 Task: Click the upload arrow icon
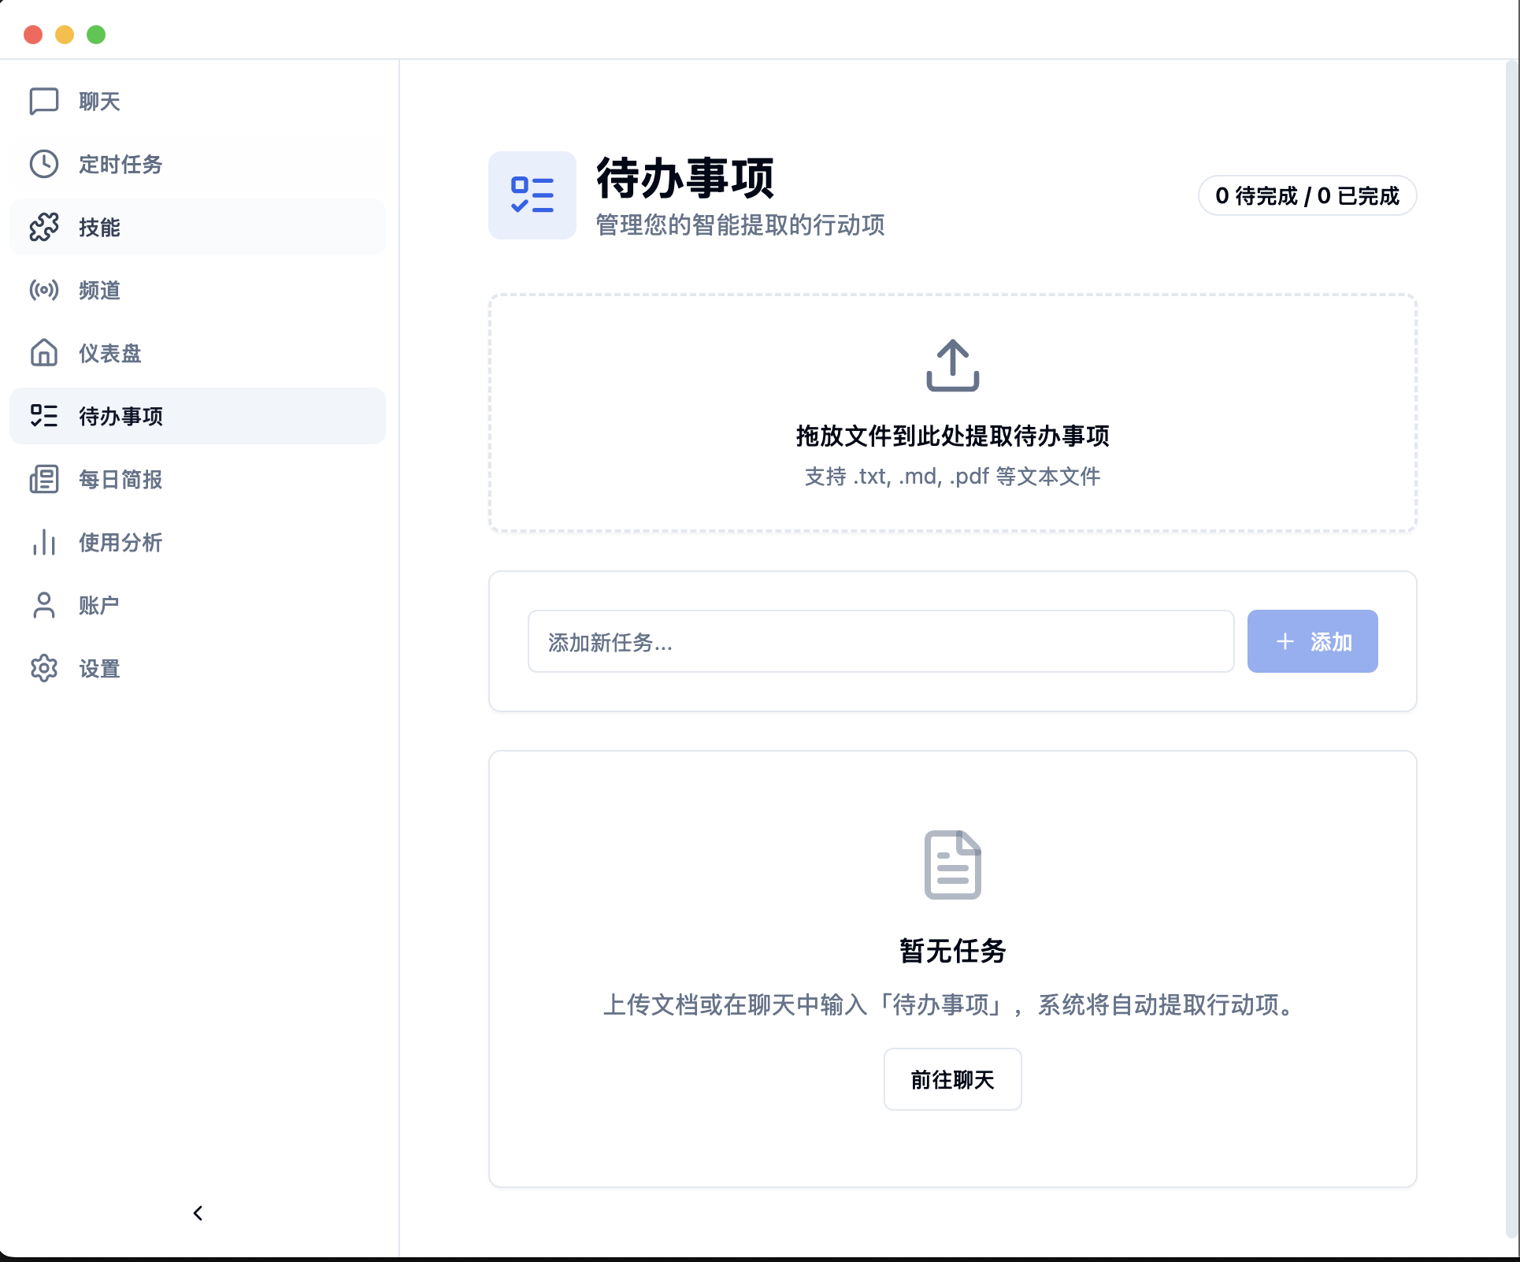(952, 364)
